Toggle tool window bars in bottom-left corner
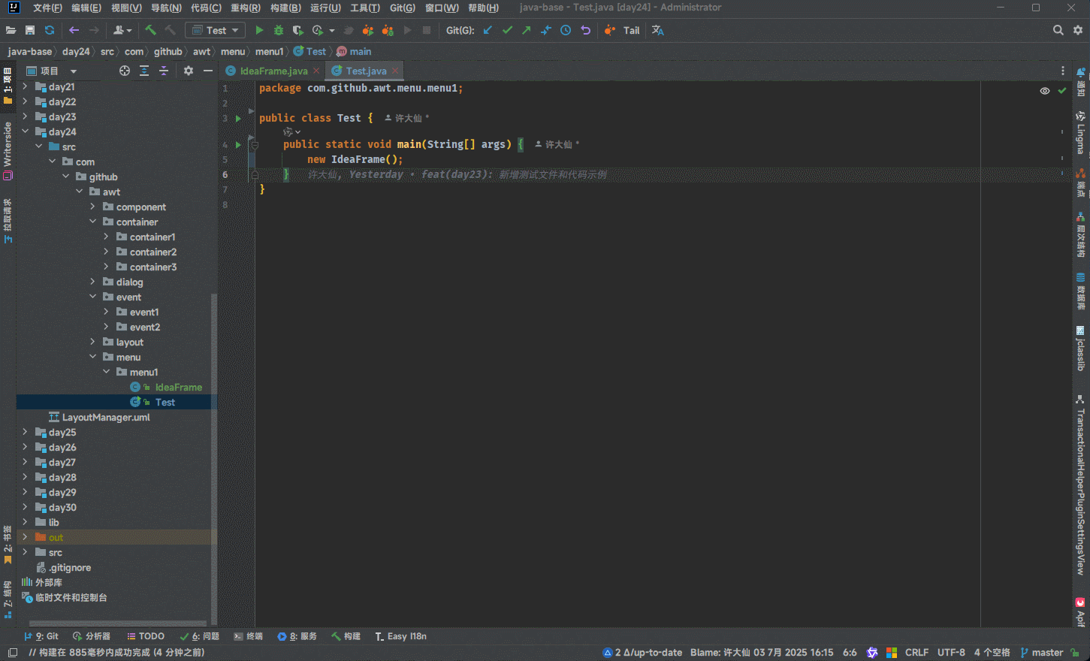1090x661 pixels. (12, 652)
